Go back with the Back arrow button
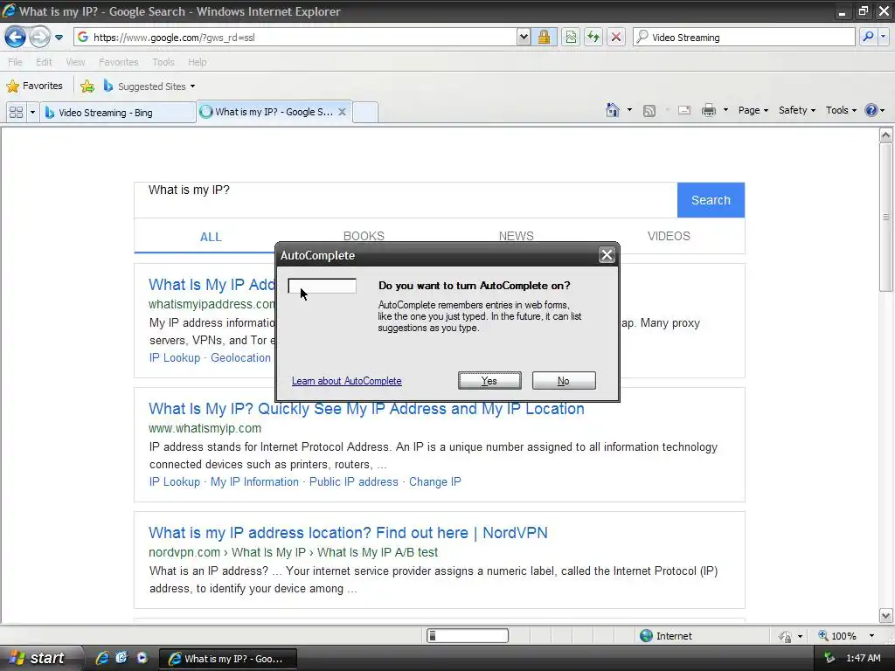Viewport: 895px width, 671px height. (16, 37)
